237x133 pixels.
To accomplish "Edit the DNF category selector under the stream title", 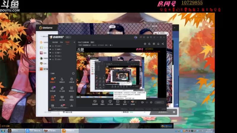I will [85, 45].
